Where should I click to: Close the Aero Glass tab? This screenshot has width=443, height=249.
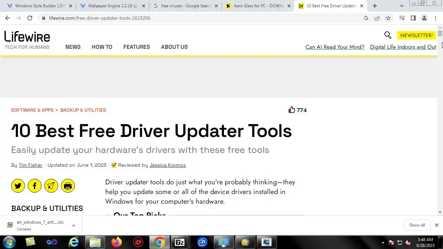pyautogui.click(x=289, y=6)
